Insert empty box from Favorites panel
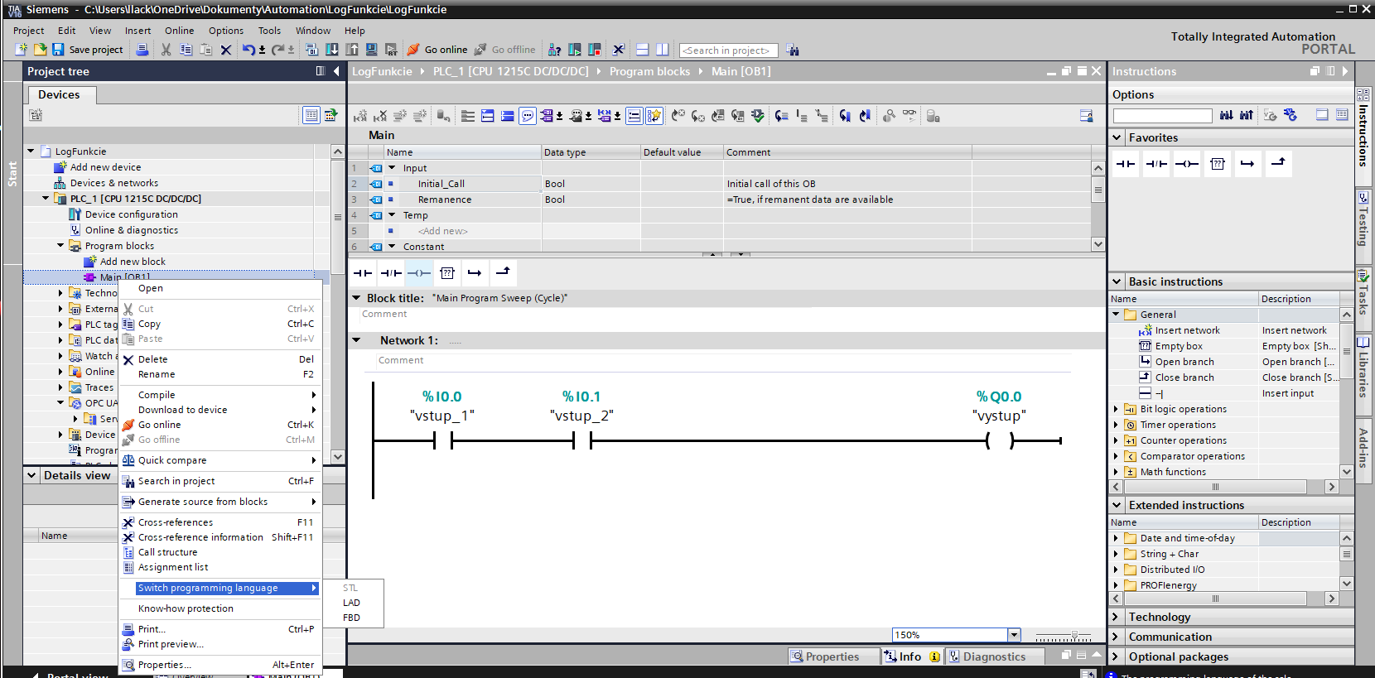Image resolution: width=1375 pixels, height=678 pixels. (1217, 164)
